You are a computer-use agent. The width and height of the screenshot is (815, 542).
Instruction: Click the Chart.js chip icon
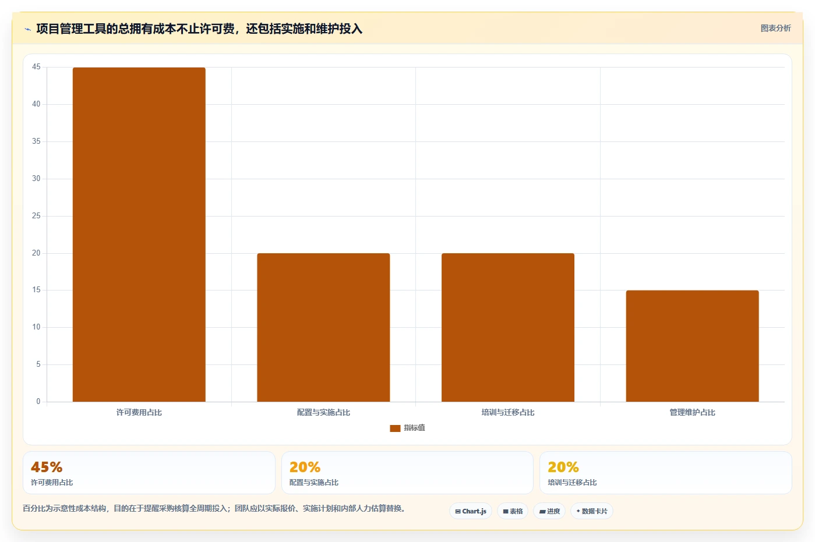[x=458, y=512]
